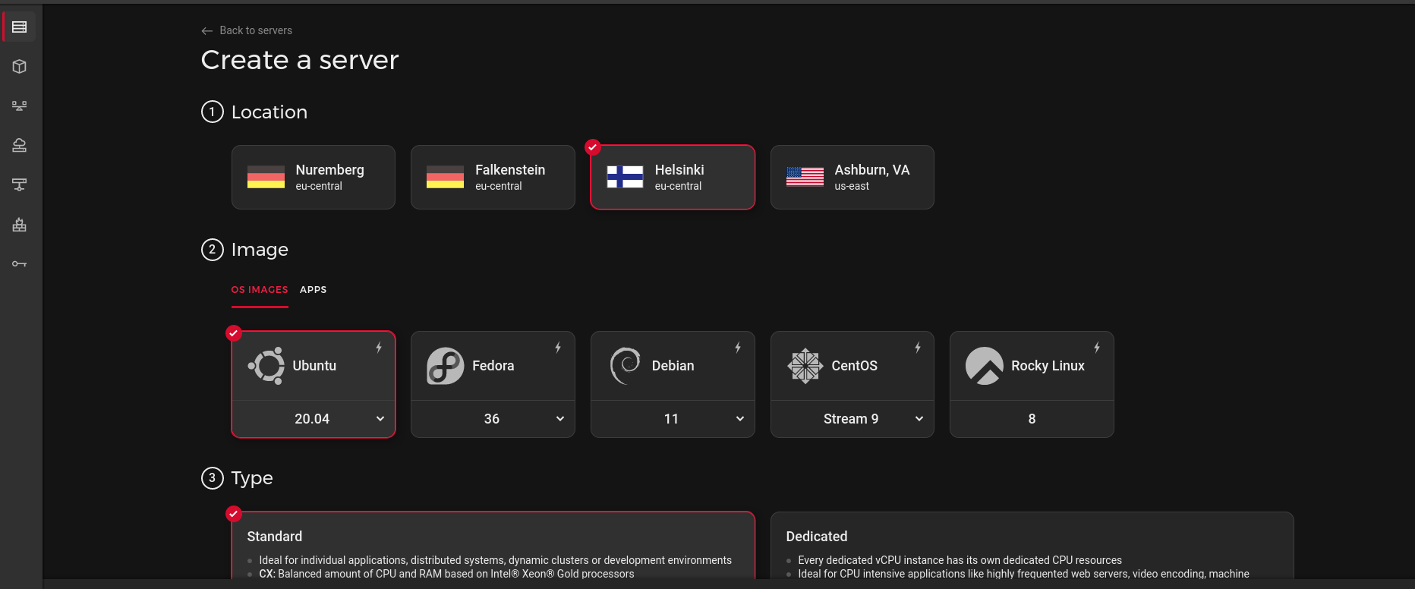Click the Rocky Linux version 8 field
Viewport: 1415px width, 589px height.
(x=1032, y=419)
